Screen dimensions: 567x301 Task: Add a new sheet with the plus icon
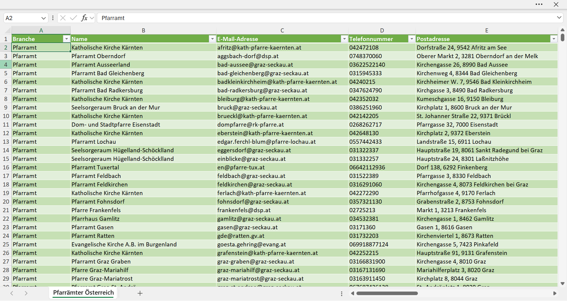click(x=140, y=293)
